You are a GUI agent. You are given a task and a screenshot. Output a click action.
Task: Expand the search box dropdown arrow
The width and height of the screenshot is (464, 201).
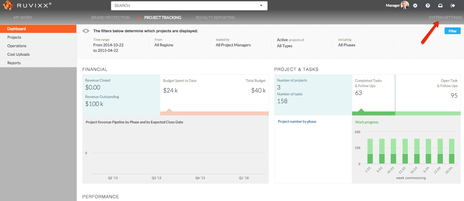tap(261, 6)
